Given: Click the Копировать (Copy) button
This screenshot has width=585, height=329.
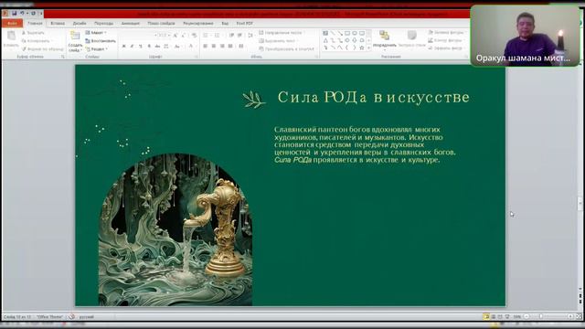Looking at the screenshot, I should point(37,40).
